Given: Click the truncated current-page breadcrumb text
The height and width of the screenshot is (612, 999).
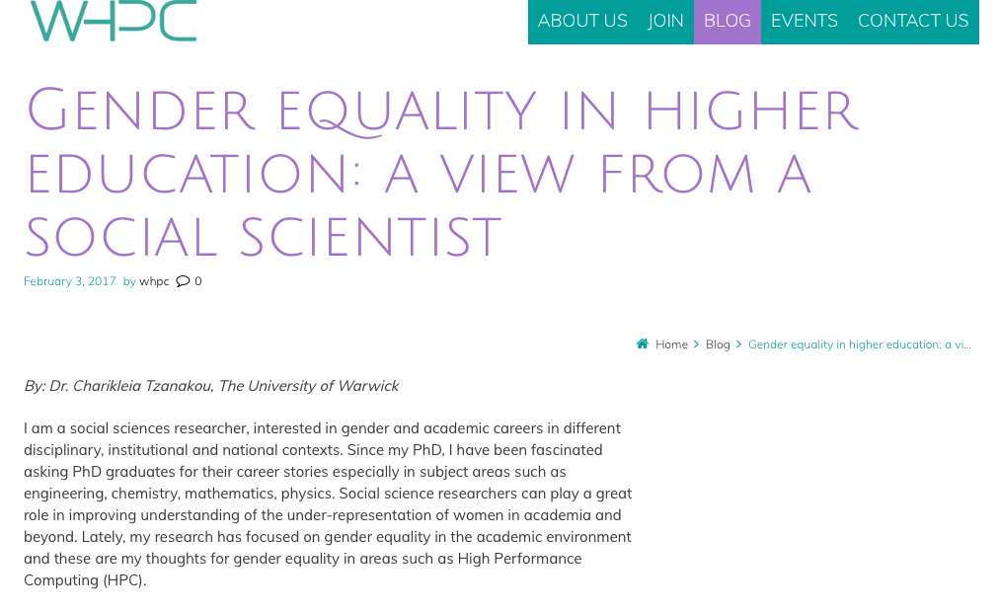Looking at the screenshot, I should click(x=860, y=344).
